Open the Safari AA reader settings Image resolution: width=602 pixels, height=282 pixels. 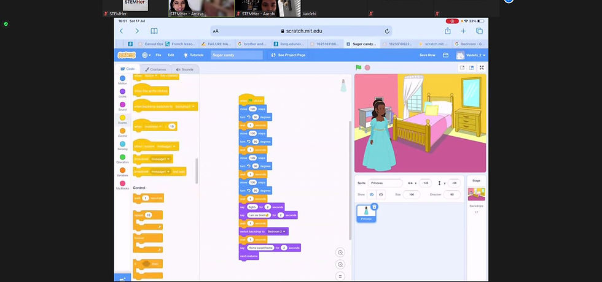[x=216, y=31]
